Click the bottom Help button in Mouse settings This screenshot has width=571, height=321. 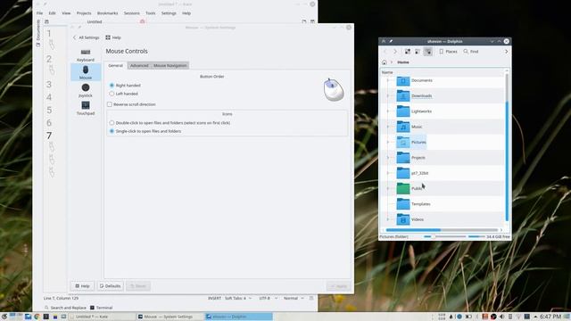82,286
